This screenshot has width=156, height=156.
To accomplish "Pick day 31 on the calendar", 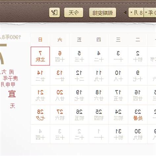I will click(118, 134).
